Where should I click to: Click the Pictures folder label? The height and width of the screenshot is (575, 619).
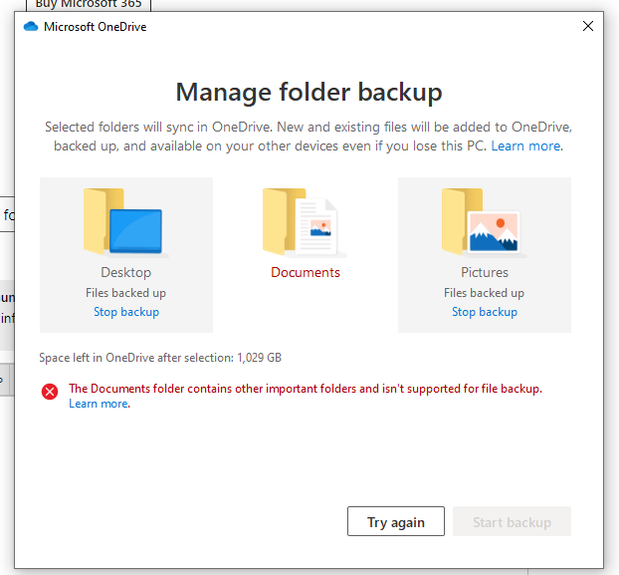[x=485, y=272]
